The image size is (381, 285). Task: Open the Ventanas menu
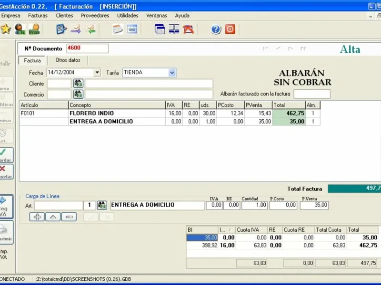pyautogui.click(x=157, y=16)
